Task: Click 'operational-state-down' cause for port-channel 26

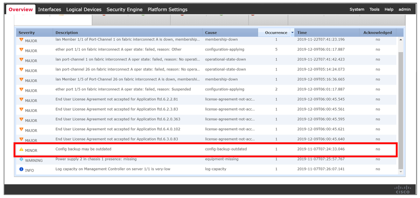Action: click(225, 70)
